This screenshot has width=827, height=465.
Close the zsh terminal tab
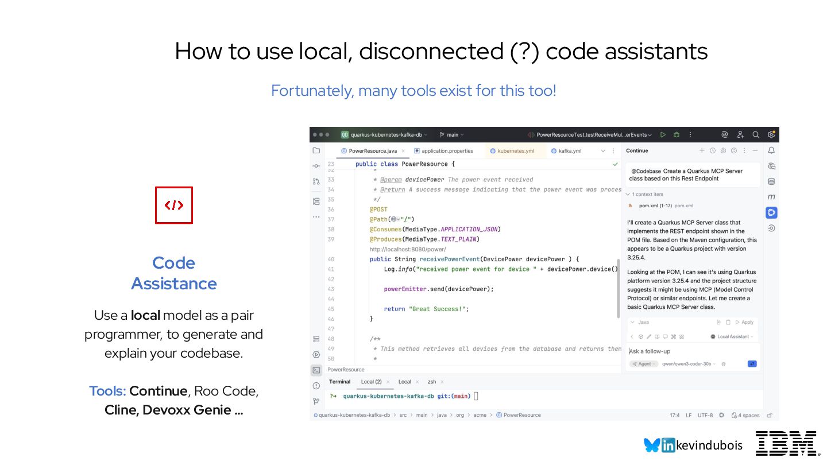pos(442,382)
